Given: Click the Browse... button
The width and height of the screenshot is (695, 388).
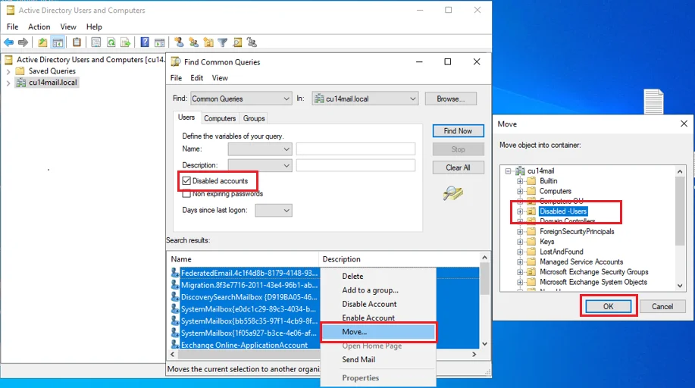Looking at the screenshot, I should coord(451,99).
